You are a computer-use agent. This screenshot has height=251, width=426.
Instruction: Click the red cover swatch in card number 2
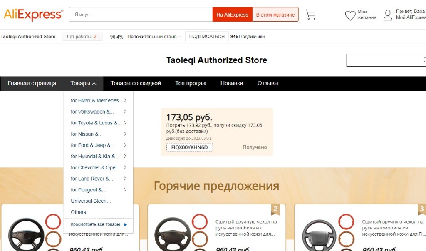pos(200,221)
